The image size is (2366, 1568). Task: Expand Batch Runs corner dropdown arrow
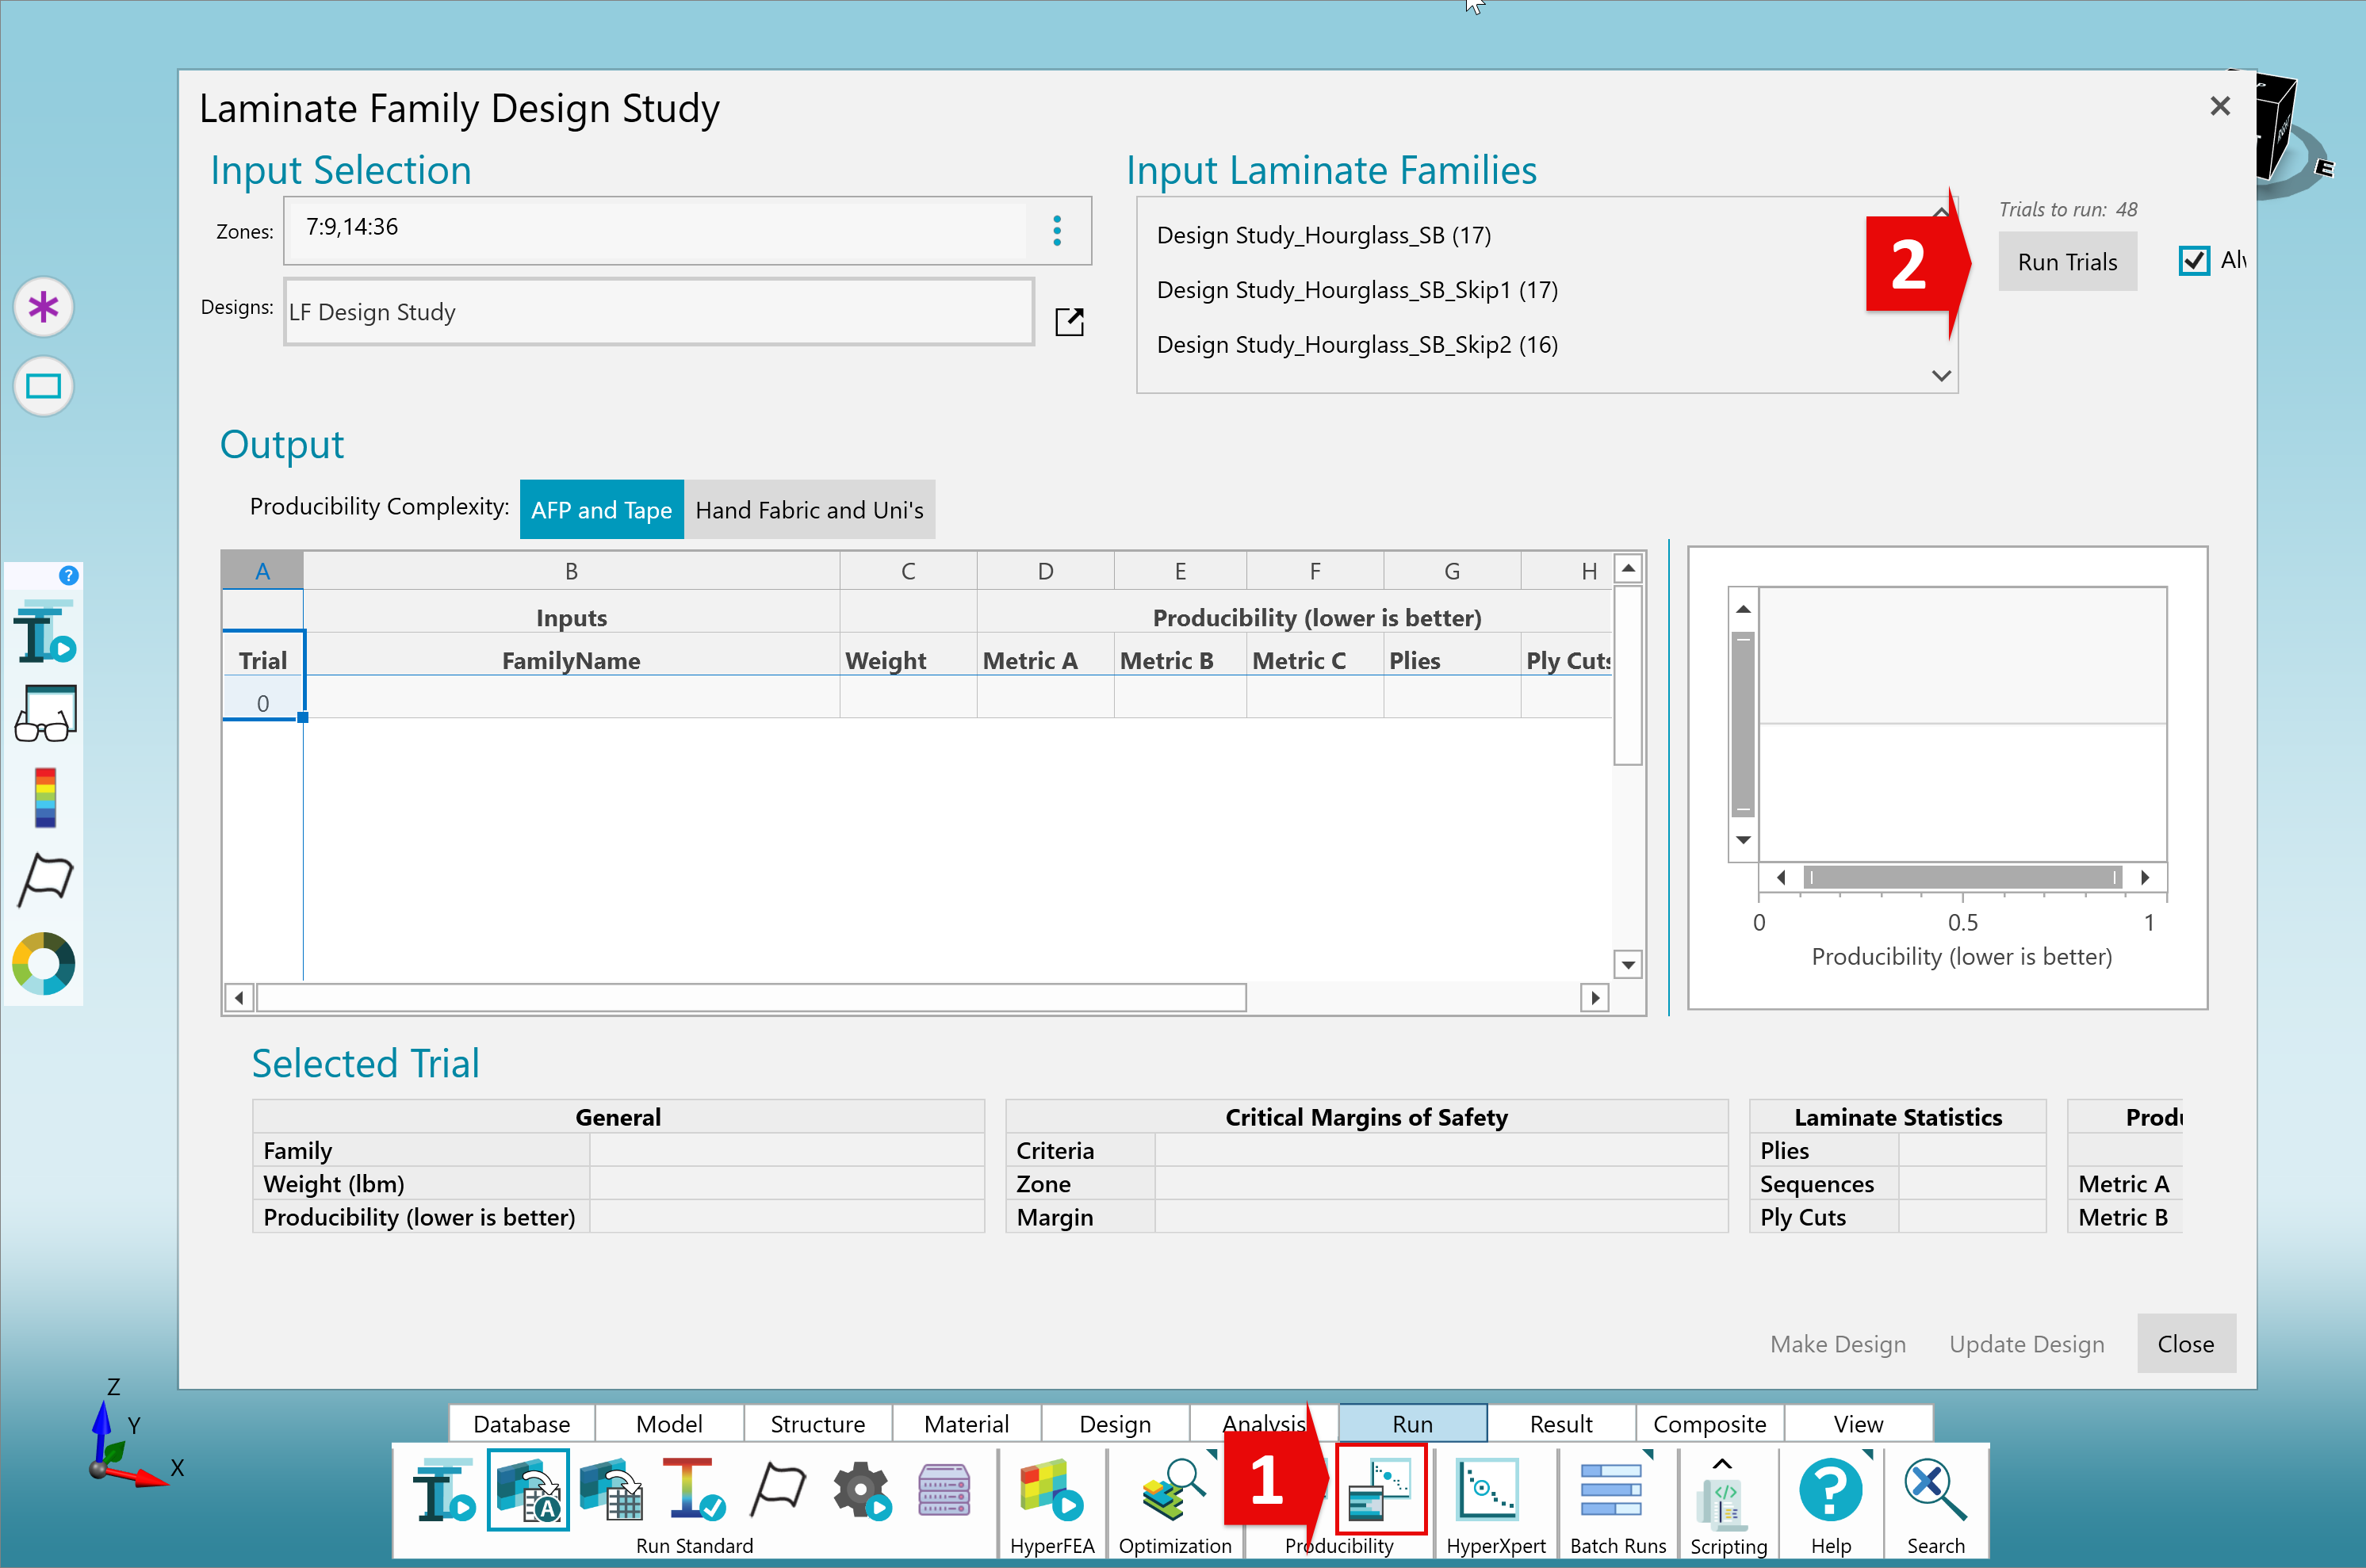1648,1455
